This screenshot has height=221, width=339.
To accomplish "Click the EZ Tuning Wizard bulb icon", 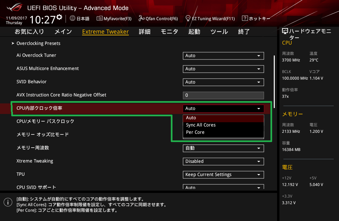I will (x=188, y=18).
